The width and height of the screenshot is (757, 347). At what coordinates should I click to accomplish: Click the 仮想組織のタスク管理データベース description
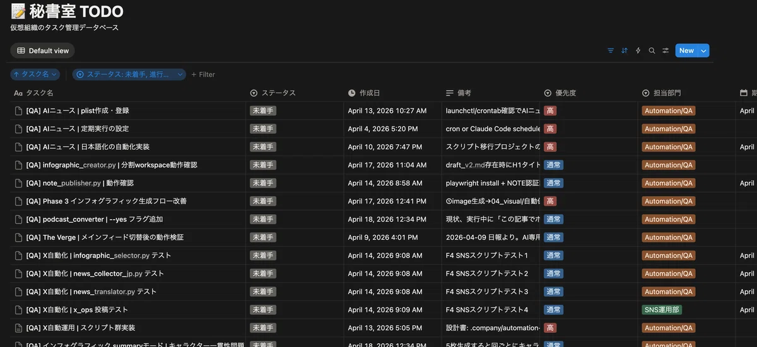click(64, 28)
